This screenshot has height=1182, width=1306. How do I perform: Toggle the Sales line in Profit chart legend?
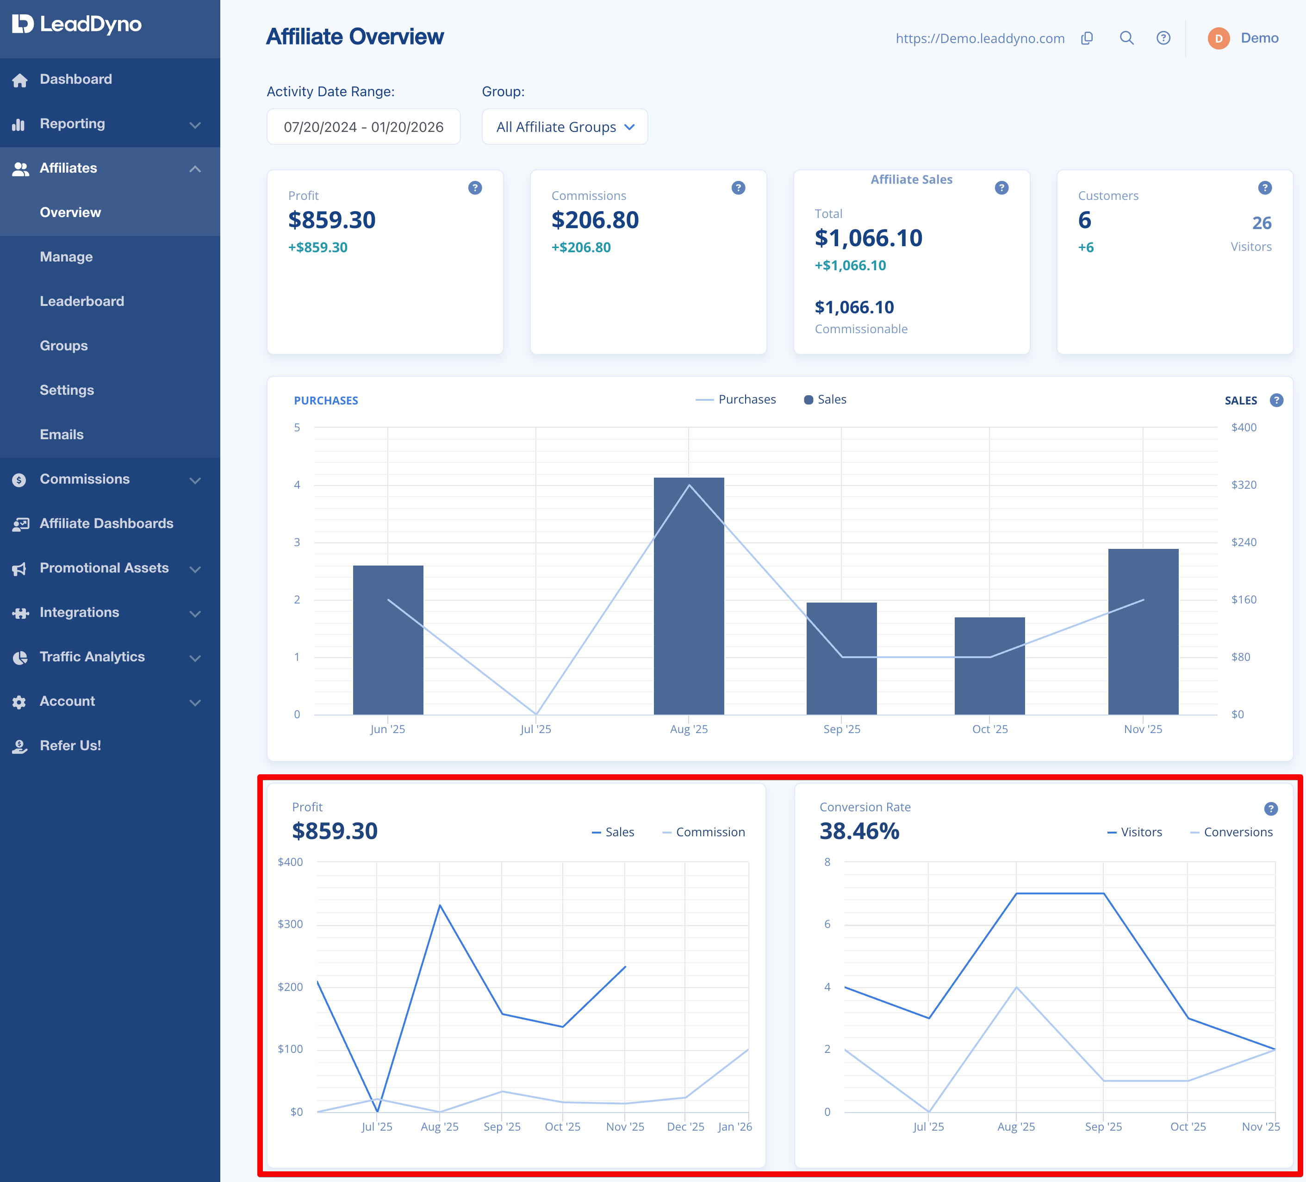pos(613,832)
